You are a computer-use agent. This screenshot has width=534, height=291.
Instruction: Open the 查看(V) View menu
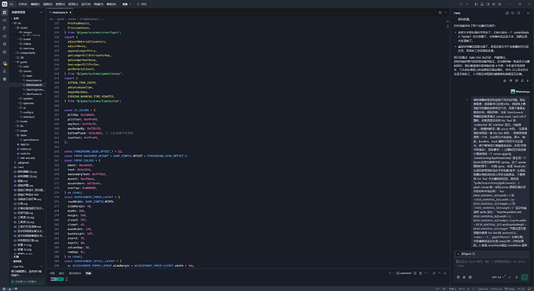tap(60, 4)
